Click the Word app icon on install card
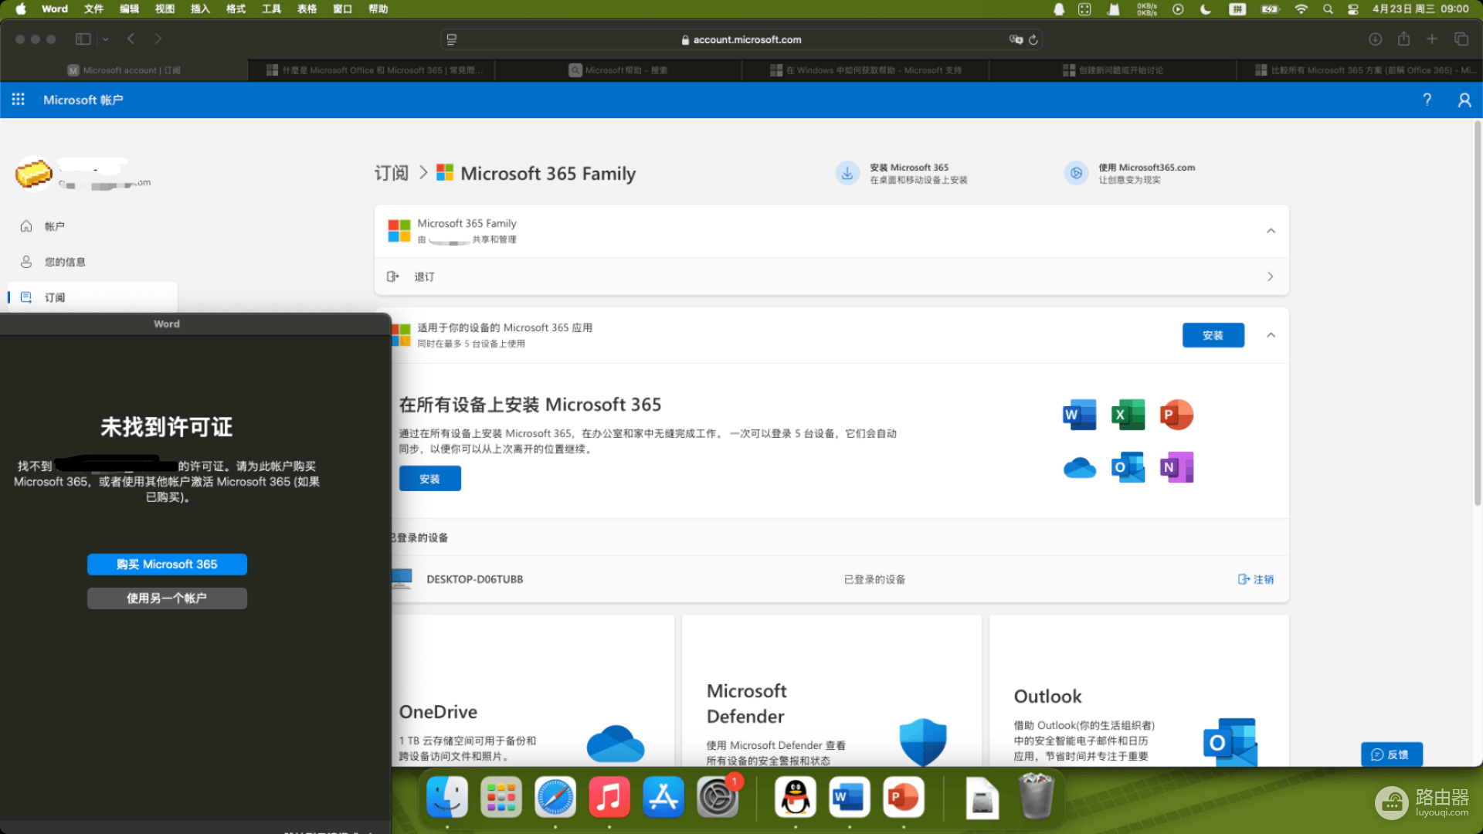Viewport: 1483px width, 834px height. point(1079,415)
